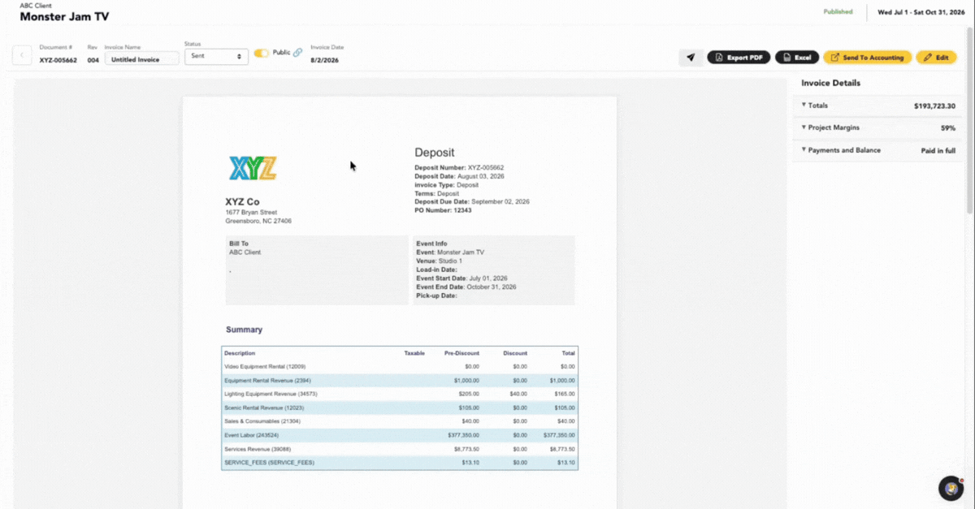Go back using the left chevron button

[22, 56]
